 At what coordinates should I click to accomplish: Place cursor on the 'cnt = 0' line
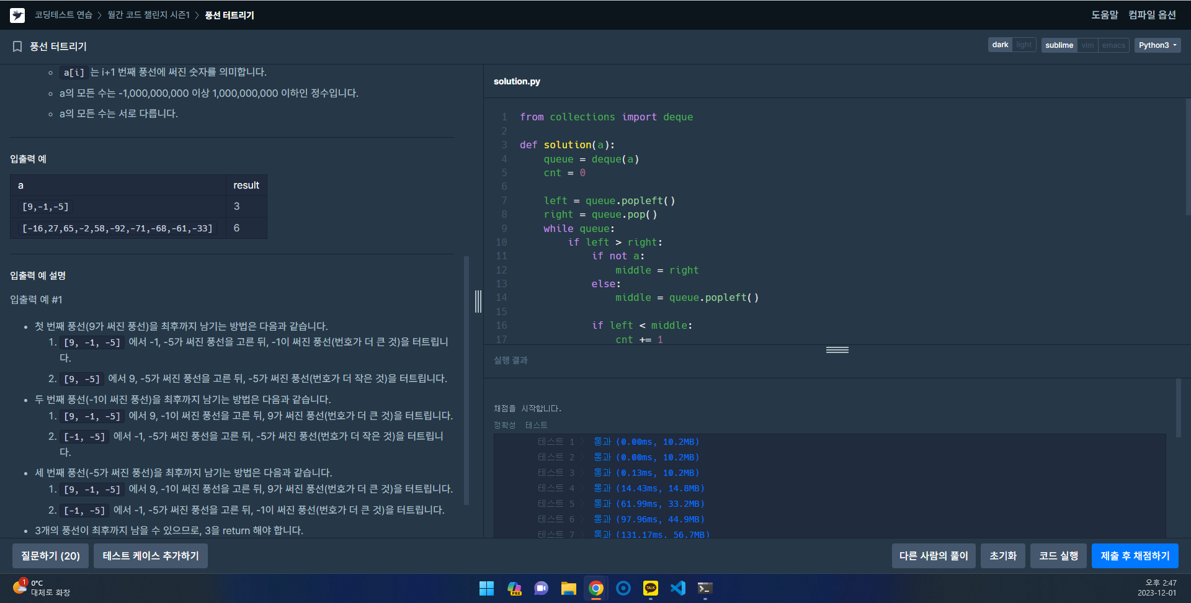[x=564, y=173]
